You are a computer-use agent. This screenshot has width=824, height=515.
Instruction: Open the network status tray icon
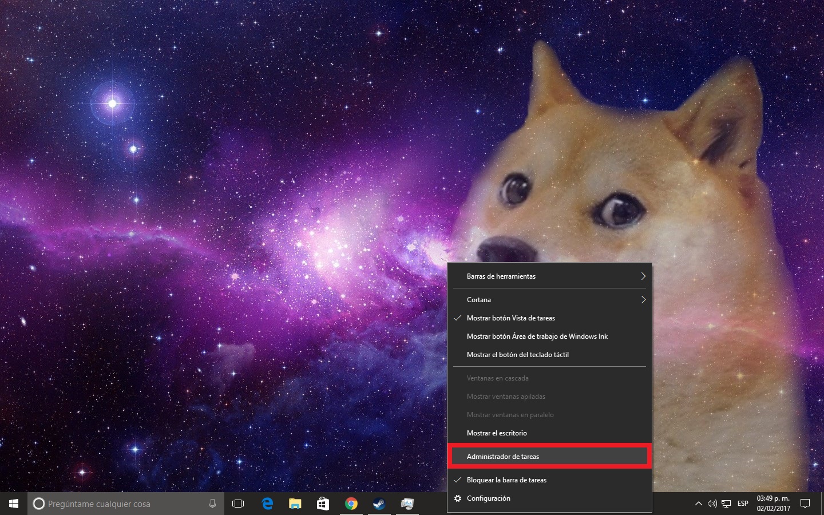tap(726, 504)
